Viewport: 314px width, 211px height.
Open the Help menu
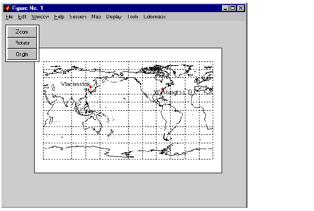click(59, 17)
